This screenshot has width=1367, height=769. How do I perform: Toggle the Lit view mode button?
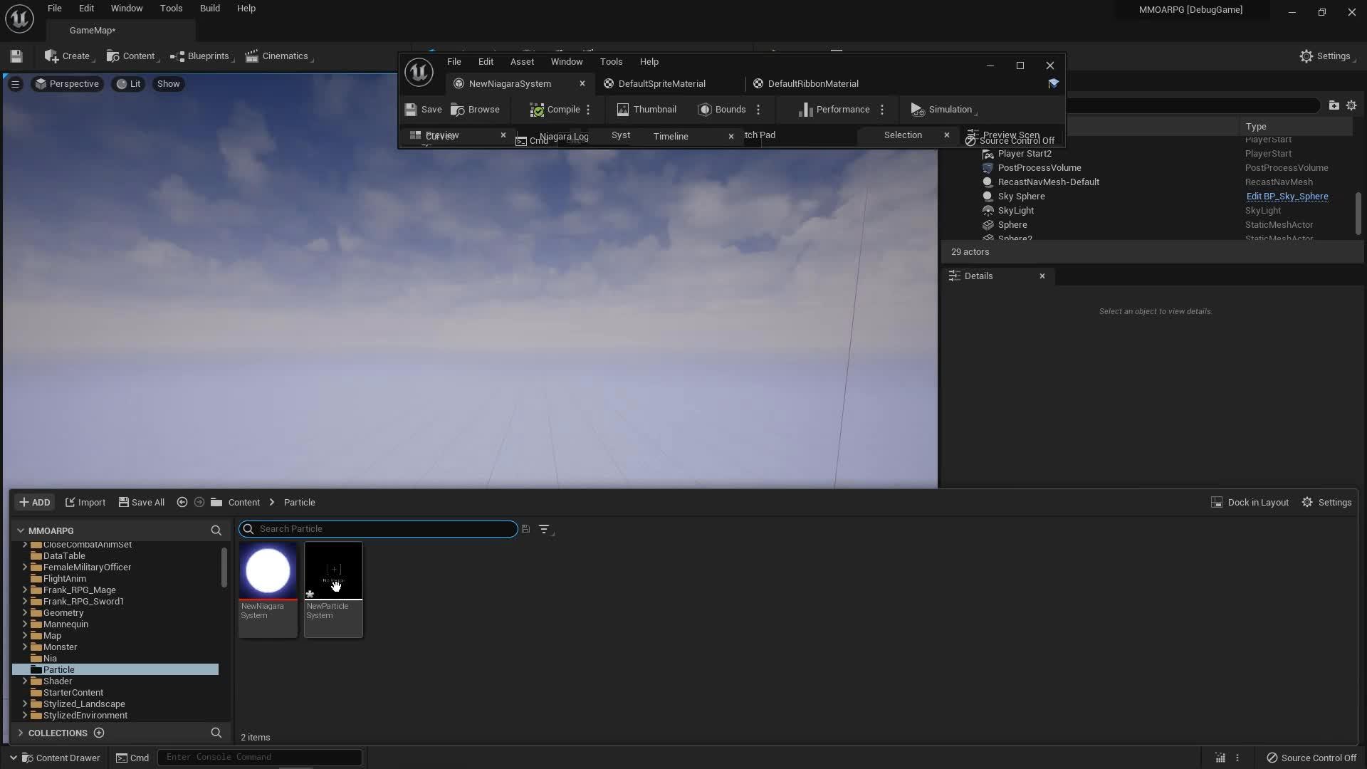[x=129, y=84]
